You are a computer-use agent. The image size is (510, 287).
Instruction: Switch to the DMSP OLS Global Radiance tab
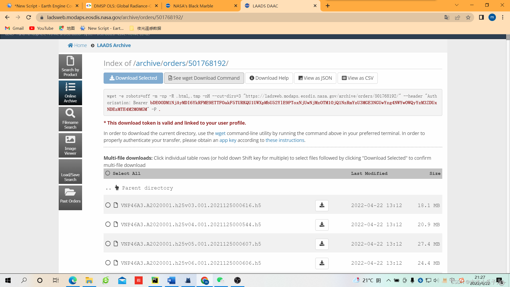coord(122,6)
